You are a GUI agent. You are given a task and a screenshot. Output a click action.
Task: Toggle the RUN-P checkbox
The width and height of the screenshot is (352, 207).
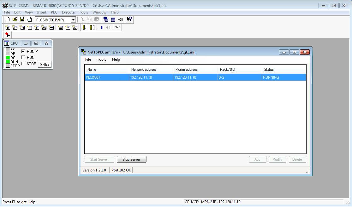point(23,51)
